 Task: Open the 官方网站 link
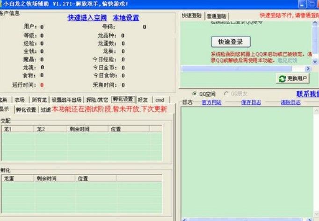(x=211, y=102)
